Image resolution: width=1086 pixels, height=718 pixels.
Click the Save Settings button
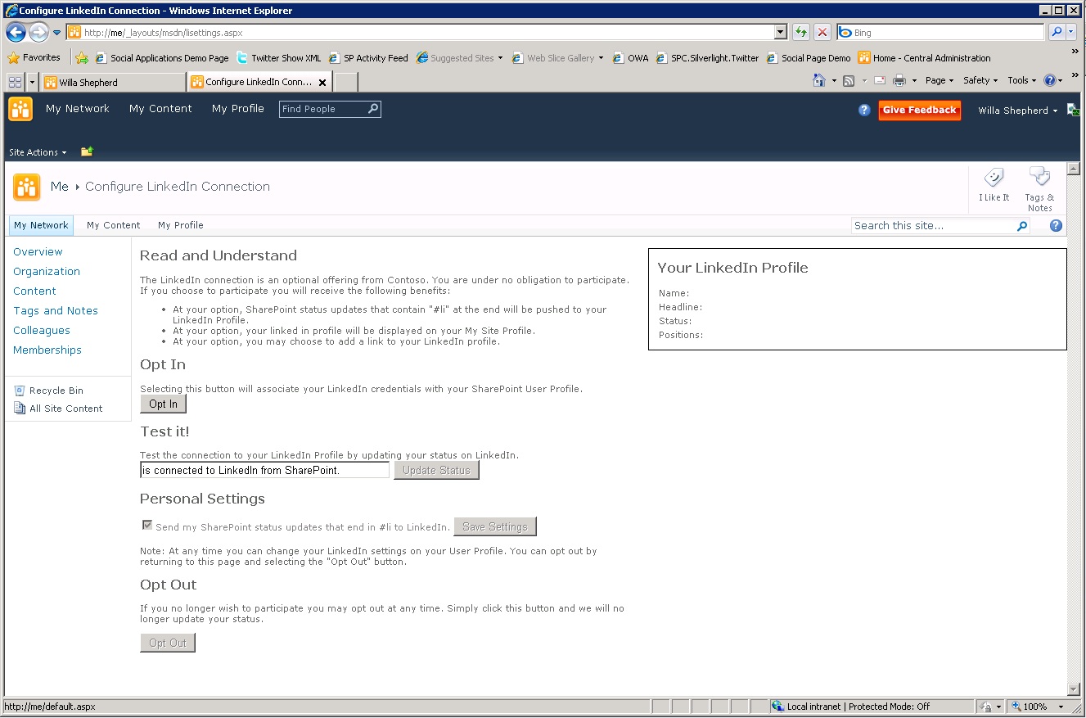pos(495,526)
